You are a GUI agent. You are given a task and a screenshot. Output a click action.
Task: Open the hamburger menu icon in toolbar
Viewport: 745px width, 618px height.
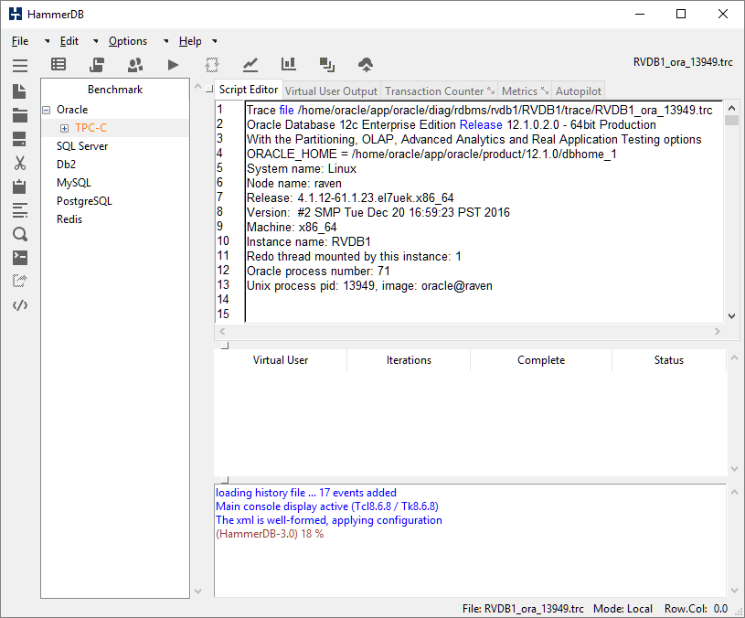tap(20, 65)
